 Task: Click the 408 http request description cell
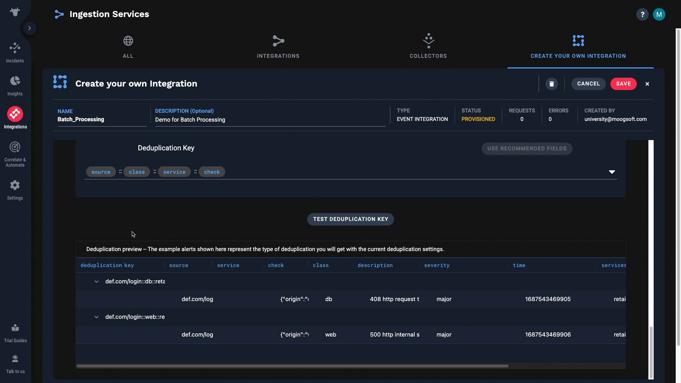(x=394, y=299)
